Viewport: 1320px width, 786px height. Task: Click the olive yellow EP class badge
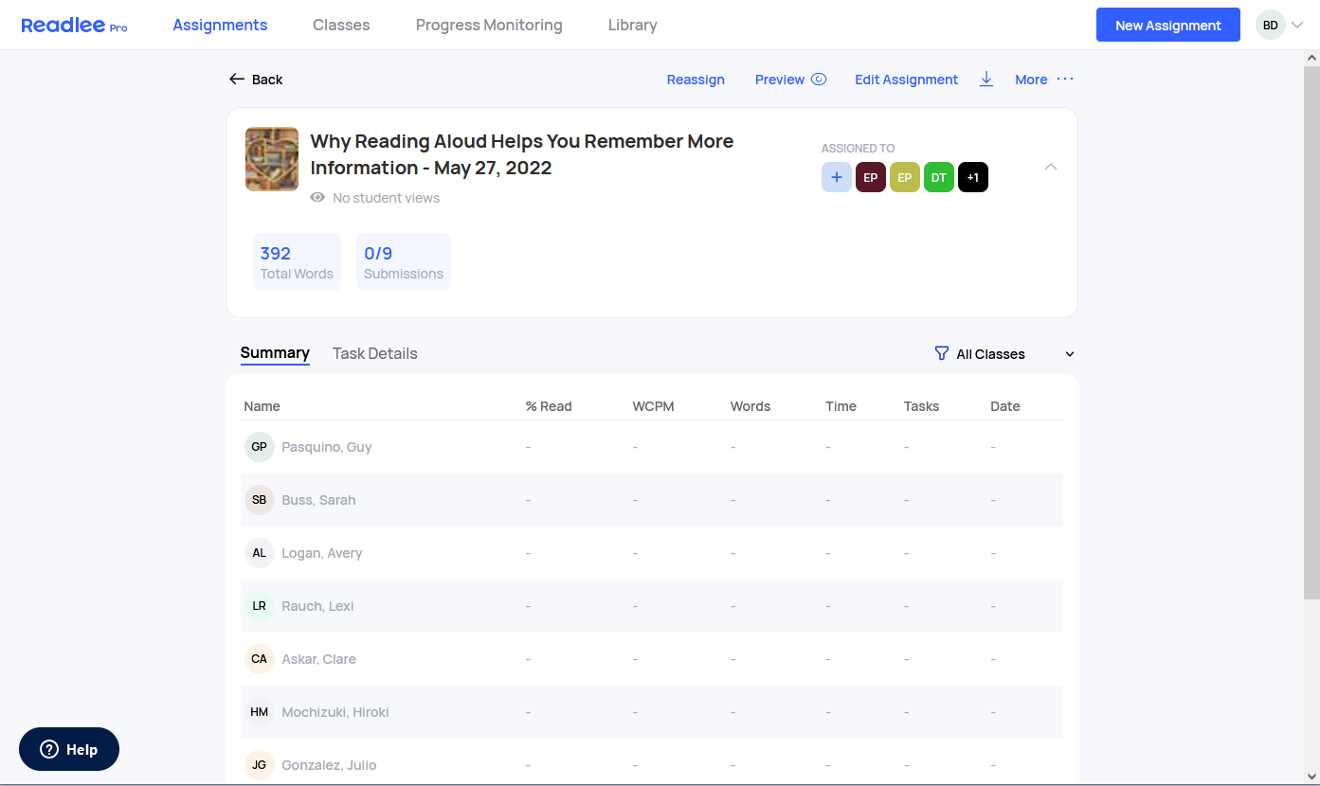[905, 177]
